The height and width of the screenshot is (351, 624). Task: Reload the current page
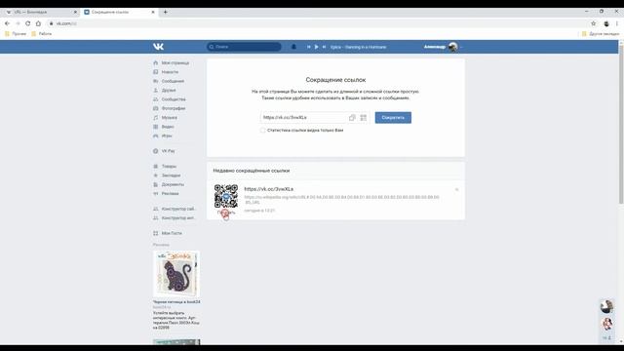28,23
